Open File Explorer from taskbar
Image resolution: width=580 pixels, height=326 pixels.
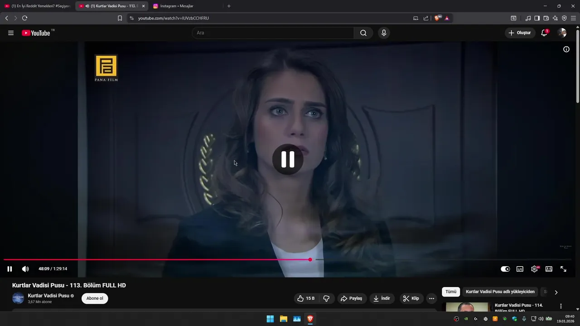pos(283,319)
